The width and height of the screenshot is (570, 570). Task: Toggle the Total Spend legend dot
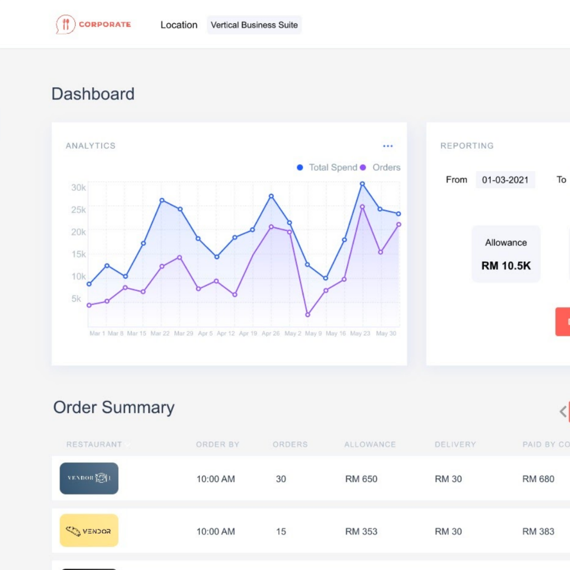[x=300, y=168]
